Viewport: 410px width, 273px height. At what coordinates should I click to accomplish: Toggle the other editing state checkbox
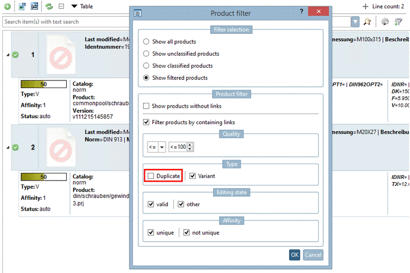coord(181,204)
